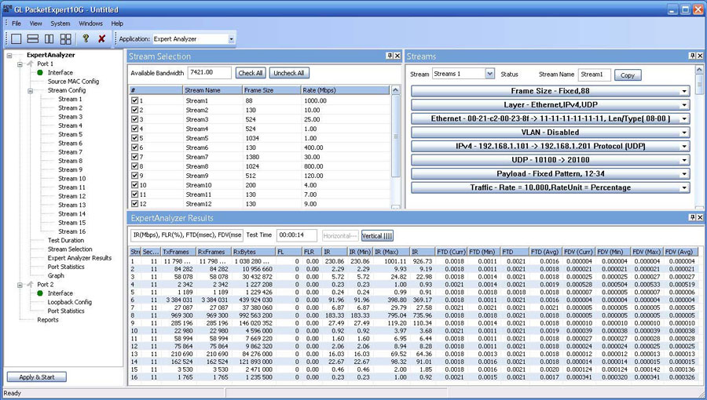Click the red X toolbar icon
Image resolution: width=707 pixels, height=400 pixels.
pos(102,39)
